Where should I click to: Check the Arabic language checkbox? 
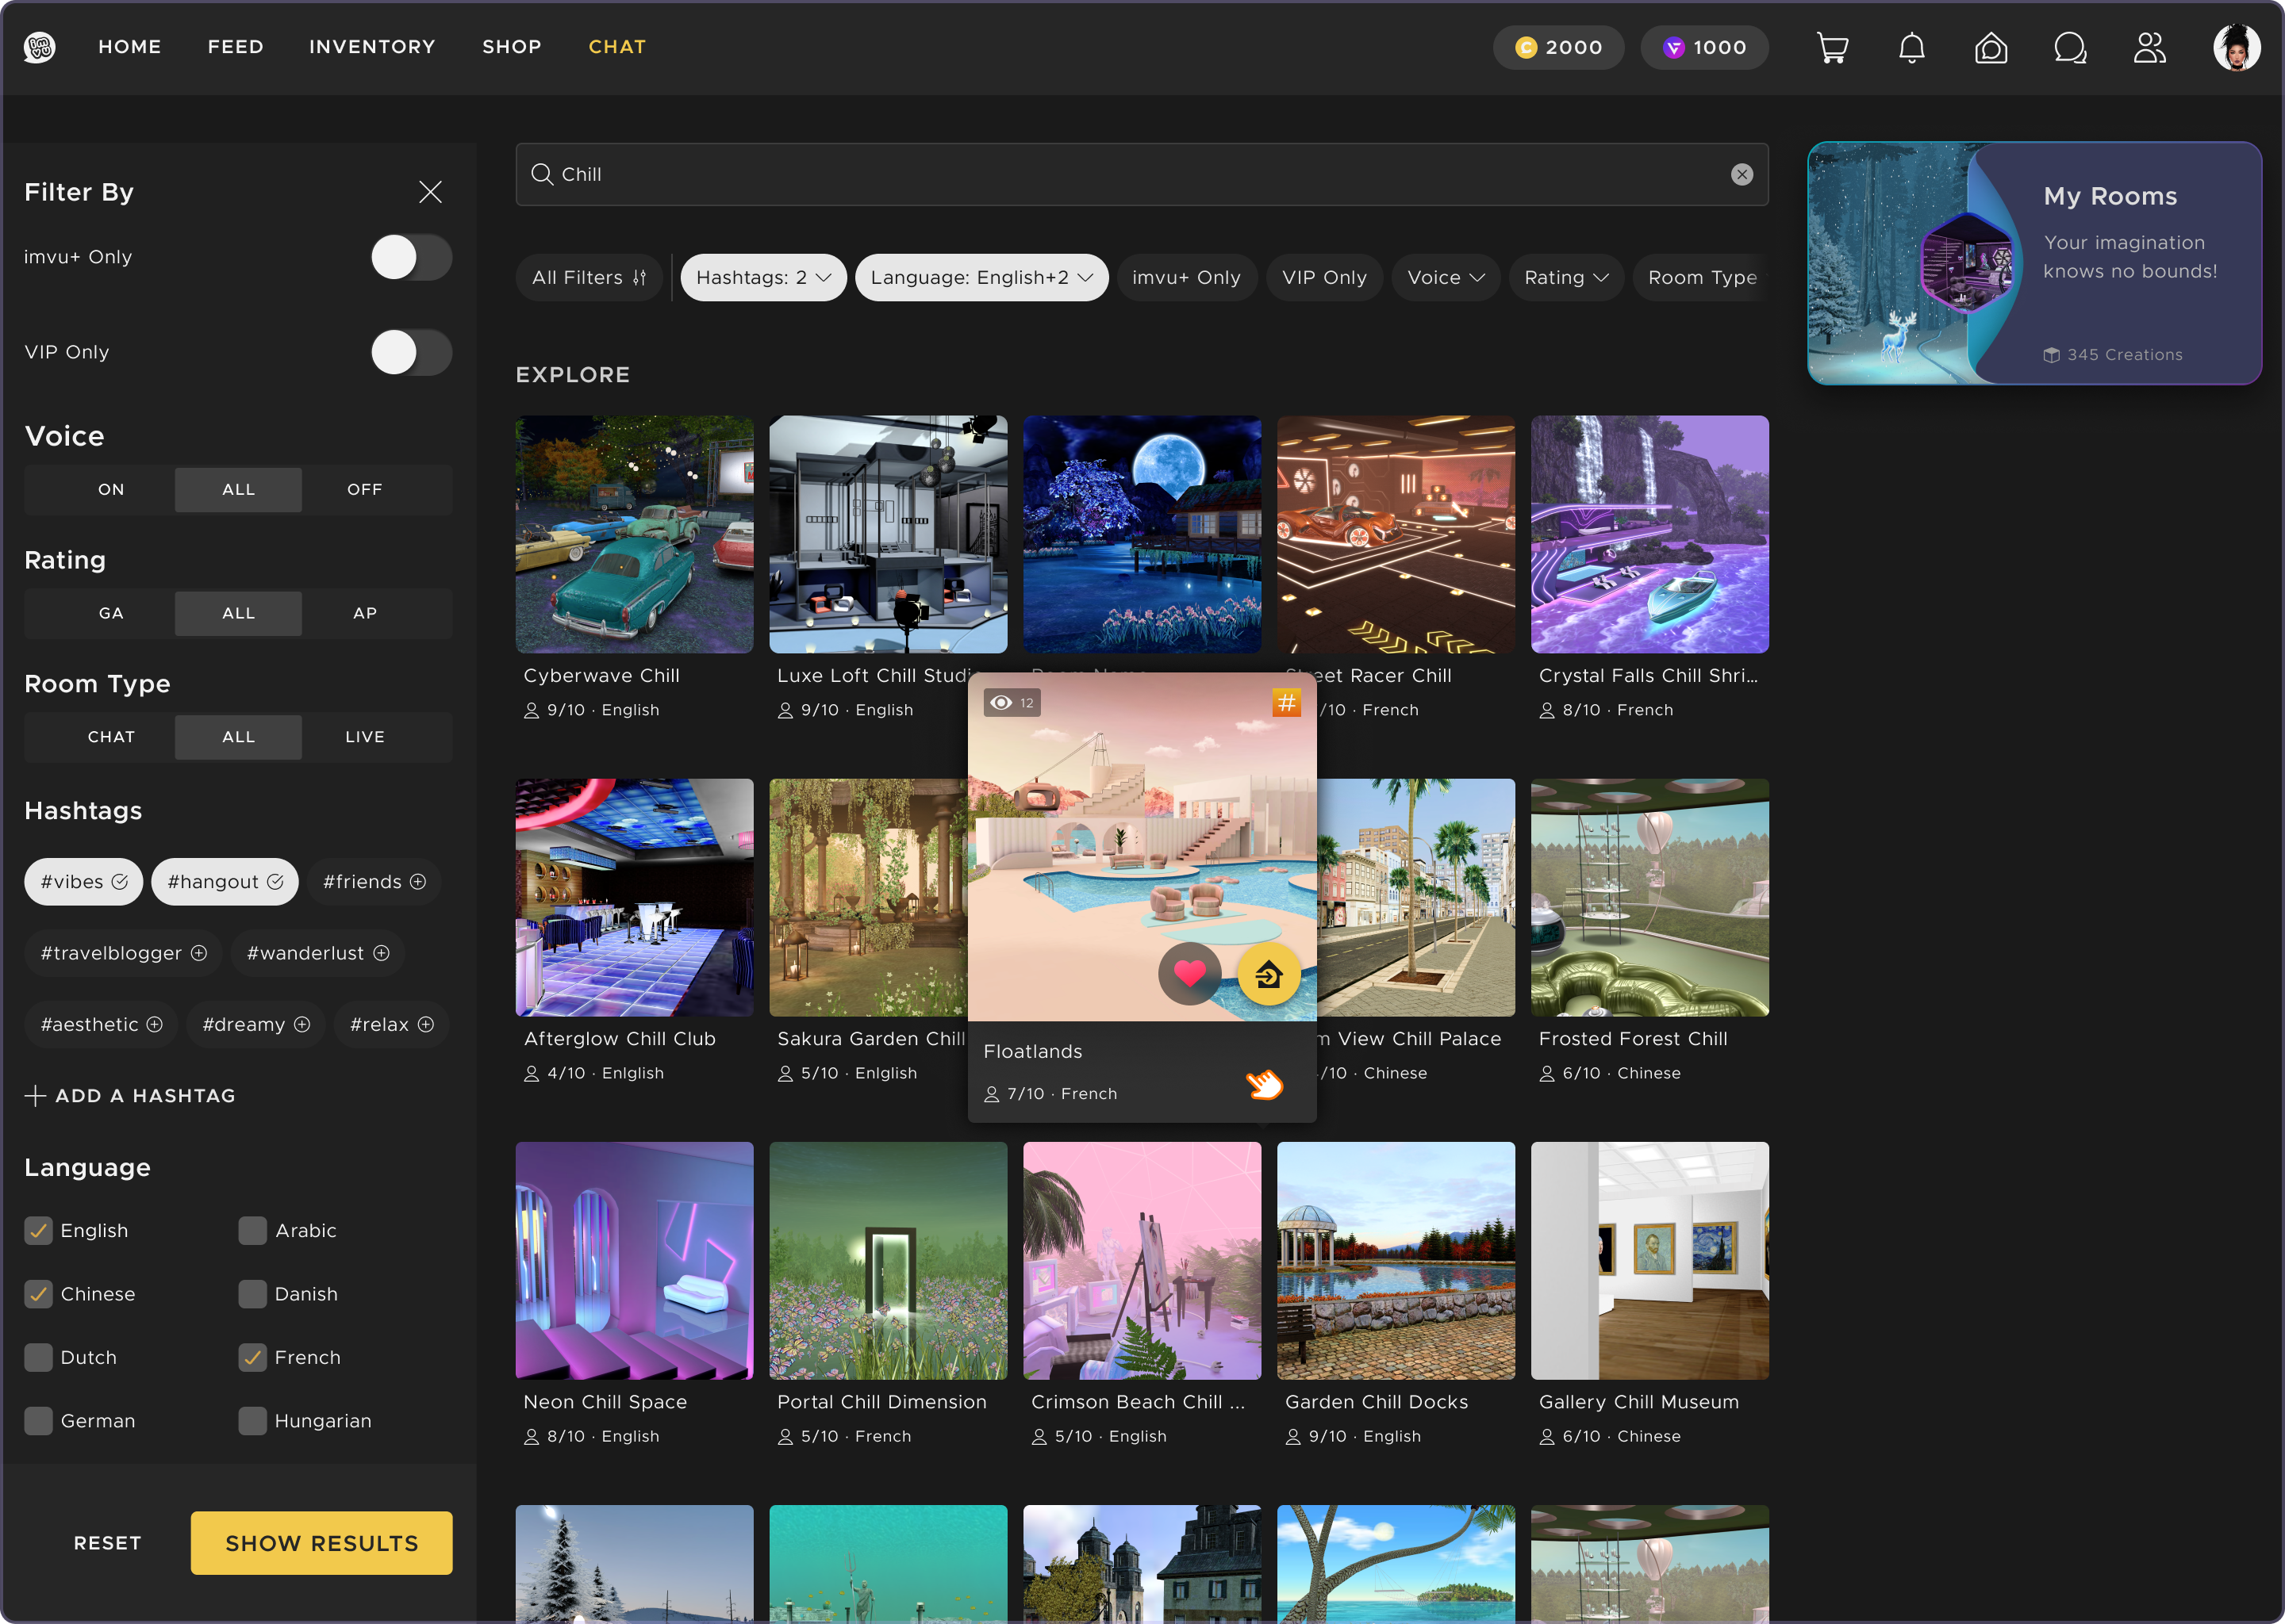(x=252, y=1231)
